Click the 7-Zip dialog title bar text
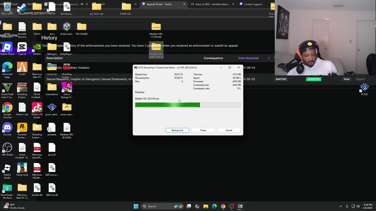Screen dimensions: 376x211 tap(168, 67)
